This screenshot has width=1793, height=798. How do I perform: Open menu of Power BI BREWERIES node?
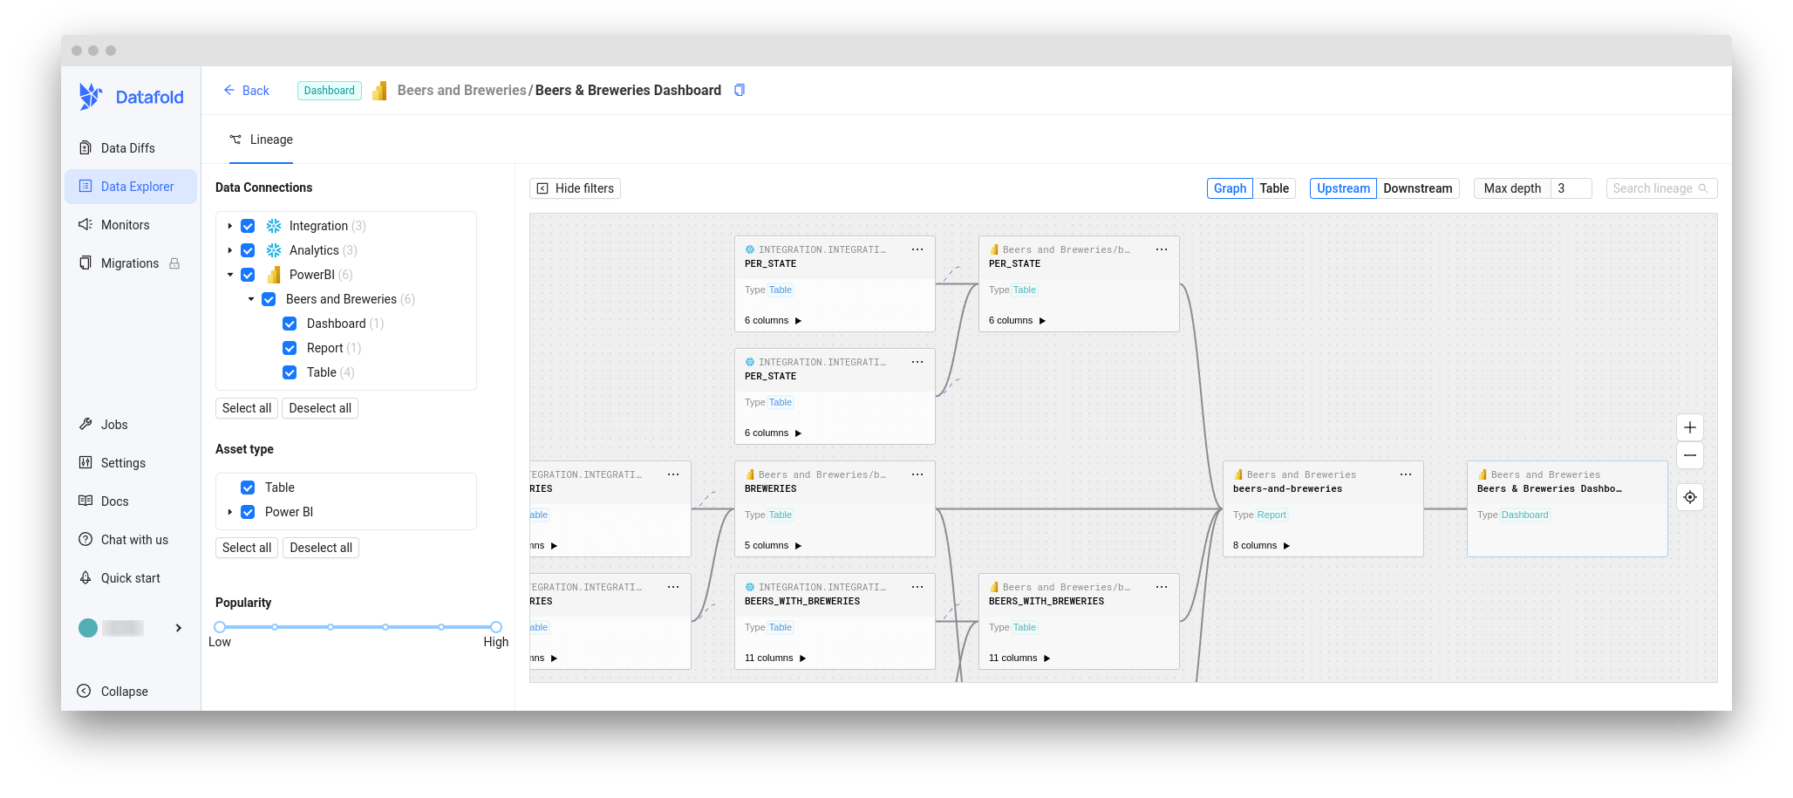click(x=917, y=474)
